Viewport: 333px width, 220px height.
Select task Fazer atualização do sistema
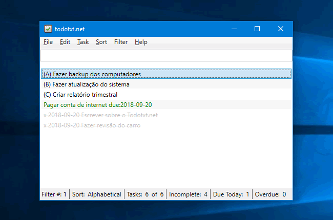click(166, 84)
